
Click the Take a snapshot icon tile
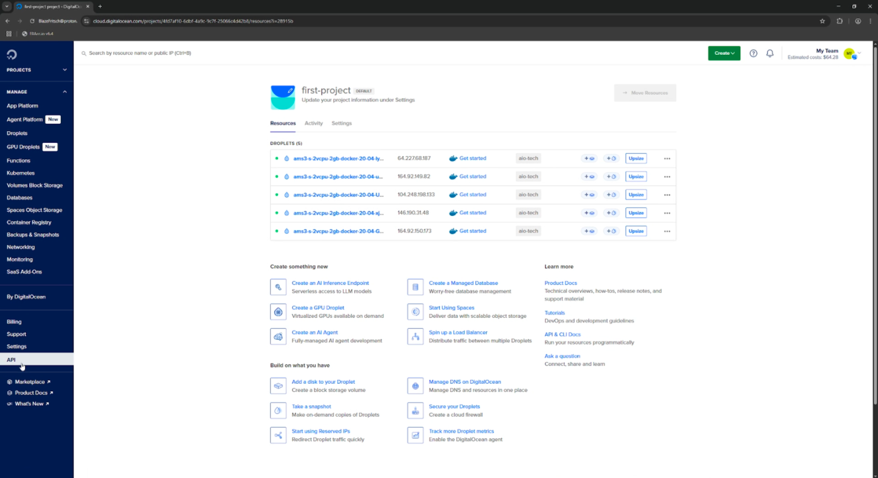pyautogui.click(x=278, y=410)
